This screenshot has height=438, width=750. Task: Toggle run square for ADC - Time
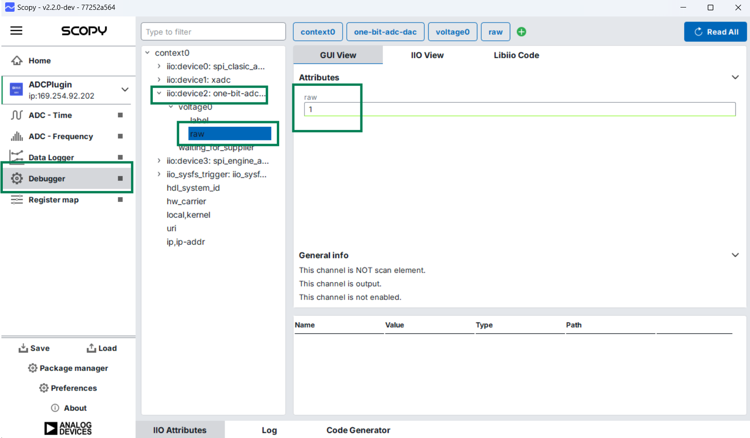point(120,115)
